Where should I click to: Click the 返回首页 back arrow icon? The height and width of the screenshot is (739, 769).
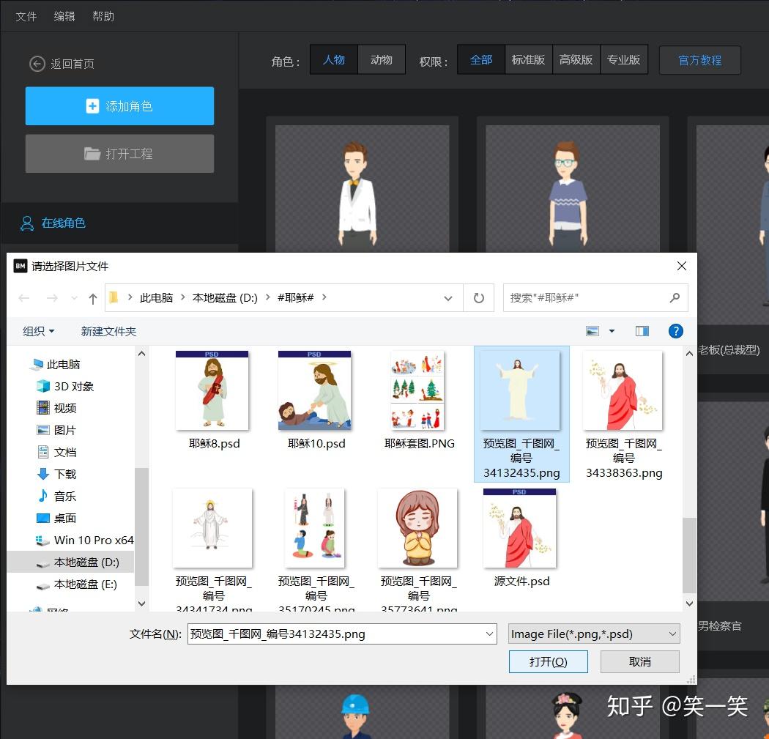click(x=37, y=64)
